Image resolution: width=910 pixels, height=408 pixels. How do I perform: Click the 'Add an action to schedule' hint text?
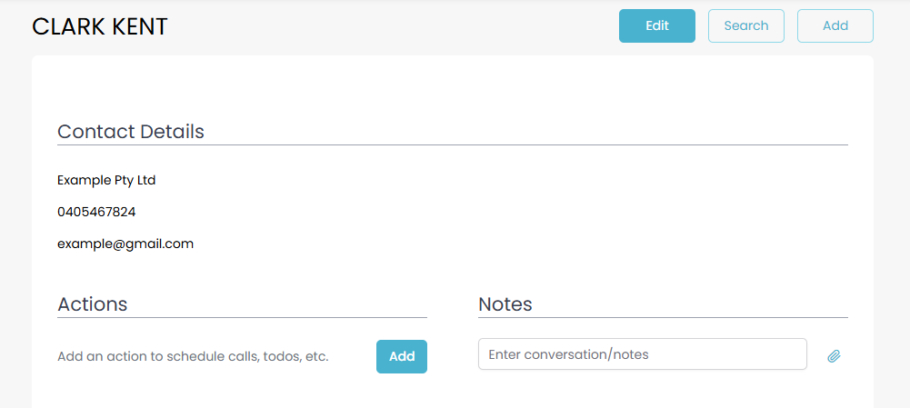point(193,356)
